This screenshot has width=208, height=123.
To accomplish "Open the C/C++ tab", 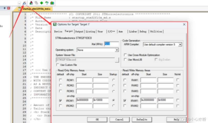I will 111,31.
